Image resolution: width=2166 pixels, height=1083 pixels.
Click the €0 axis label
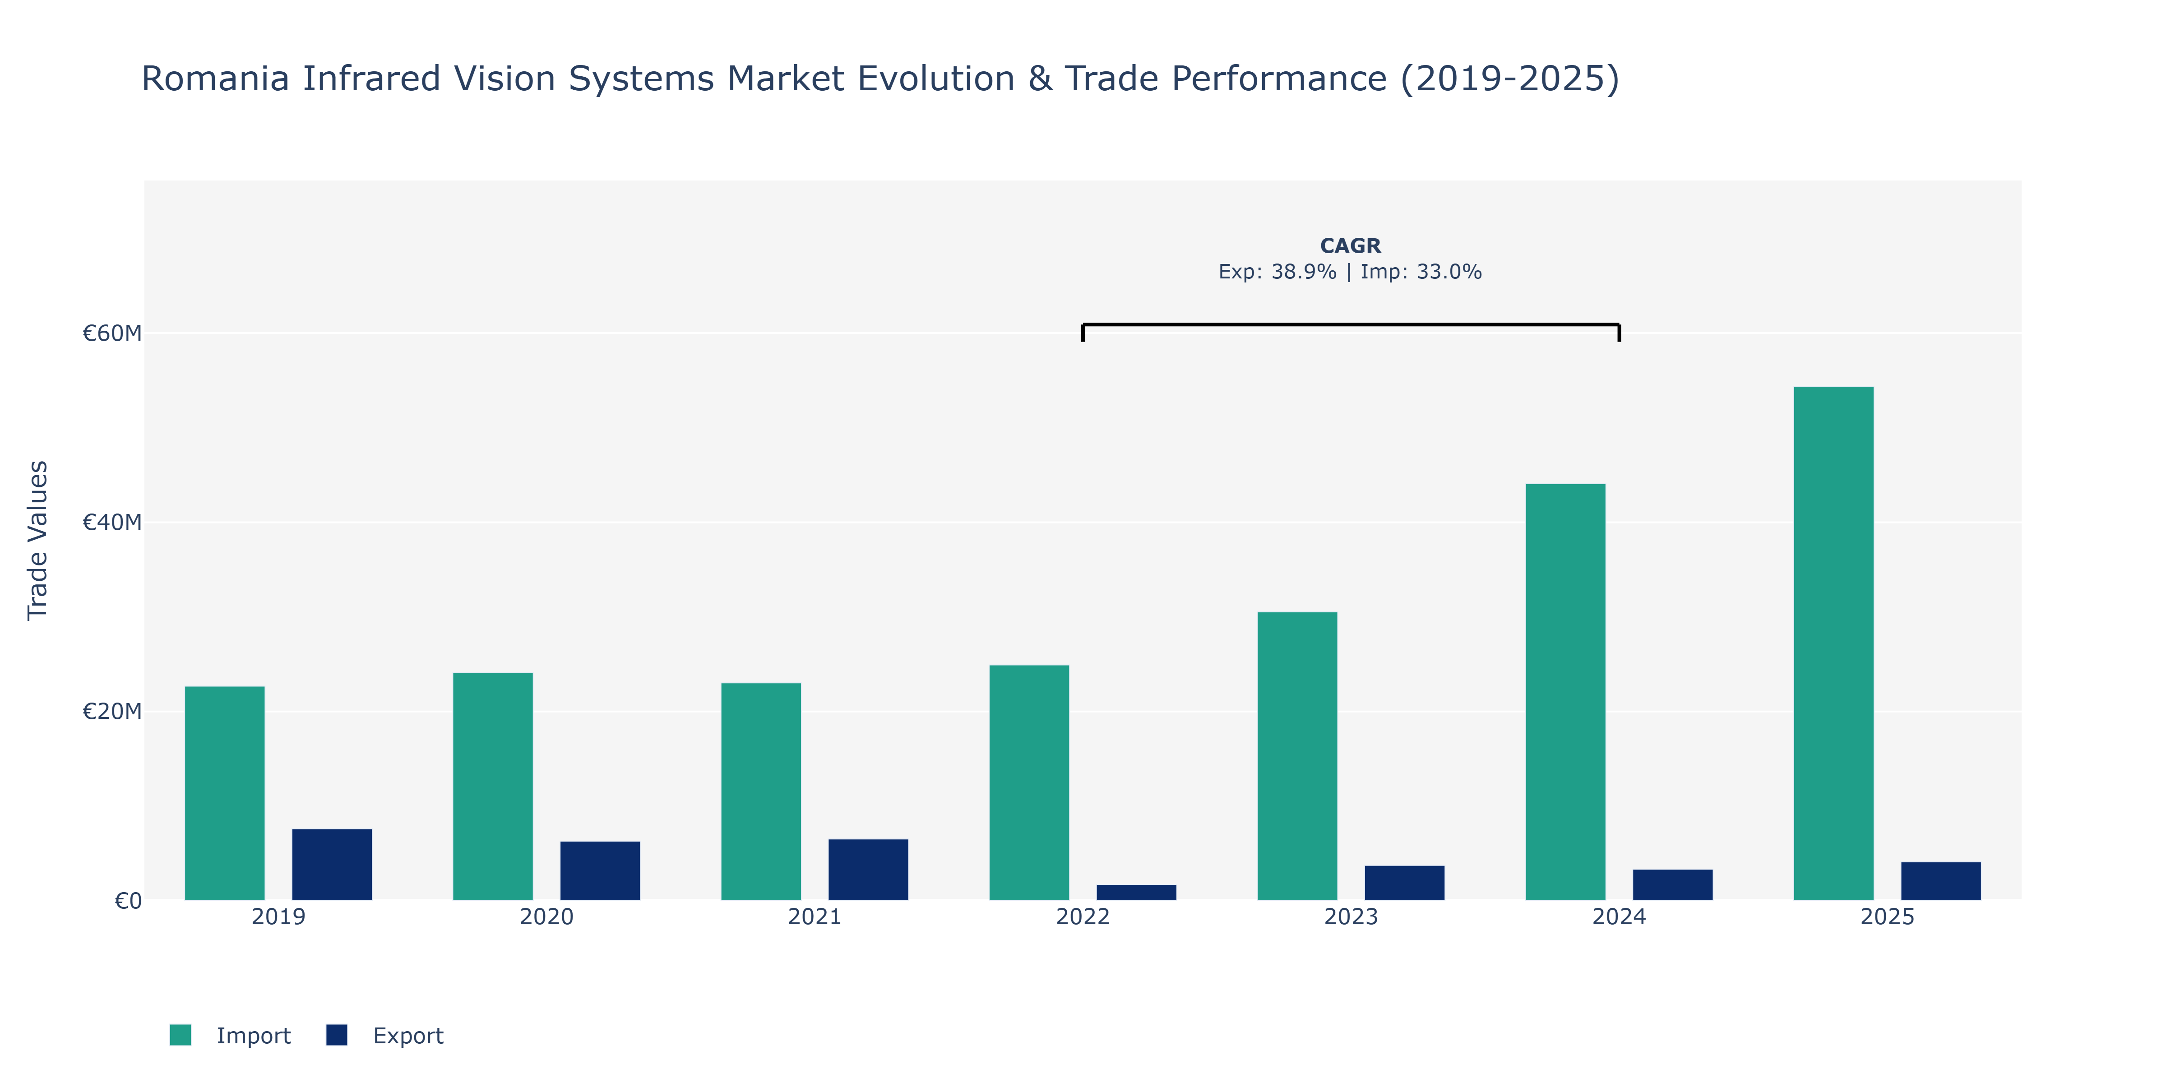pyautogui.click(x=128, y=902)
